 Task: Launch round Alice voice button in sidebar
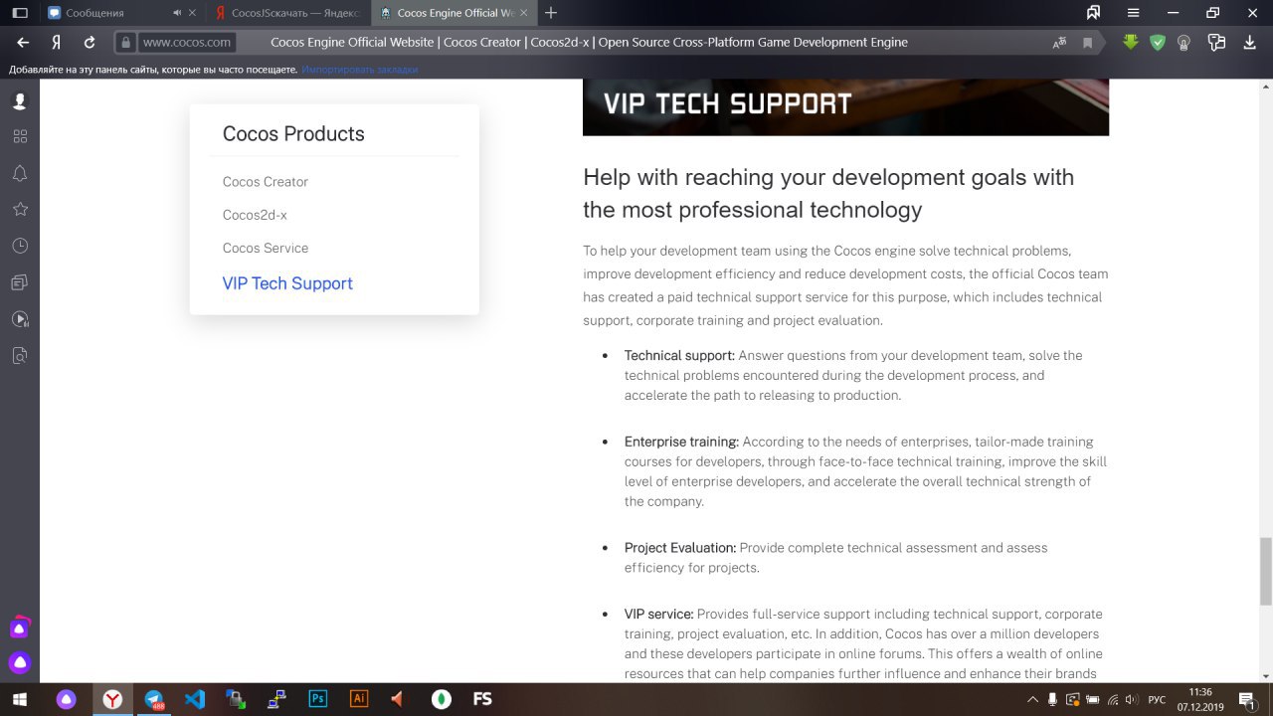20,662
